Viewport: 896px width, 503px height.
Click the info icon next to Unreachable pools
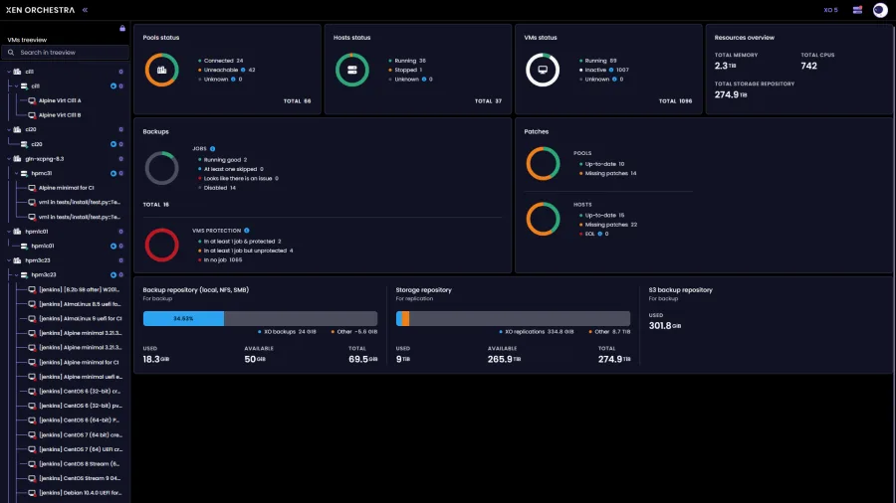243,70
